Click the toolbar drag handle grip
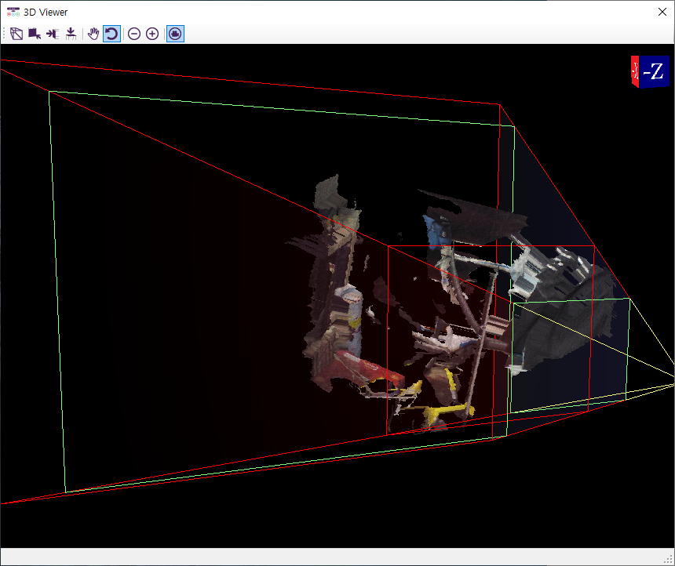Screen dimensions: 675x566 coord(4,34)
